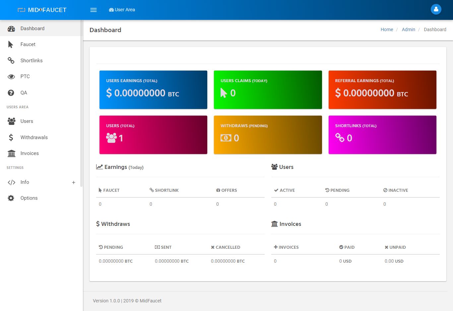Click the Home breadcrumb link
Image resolution: width=453 pixels, height=311 pixels.
pos(387,29)
